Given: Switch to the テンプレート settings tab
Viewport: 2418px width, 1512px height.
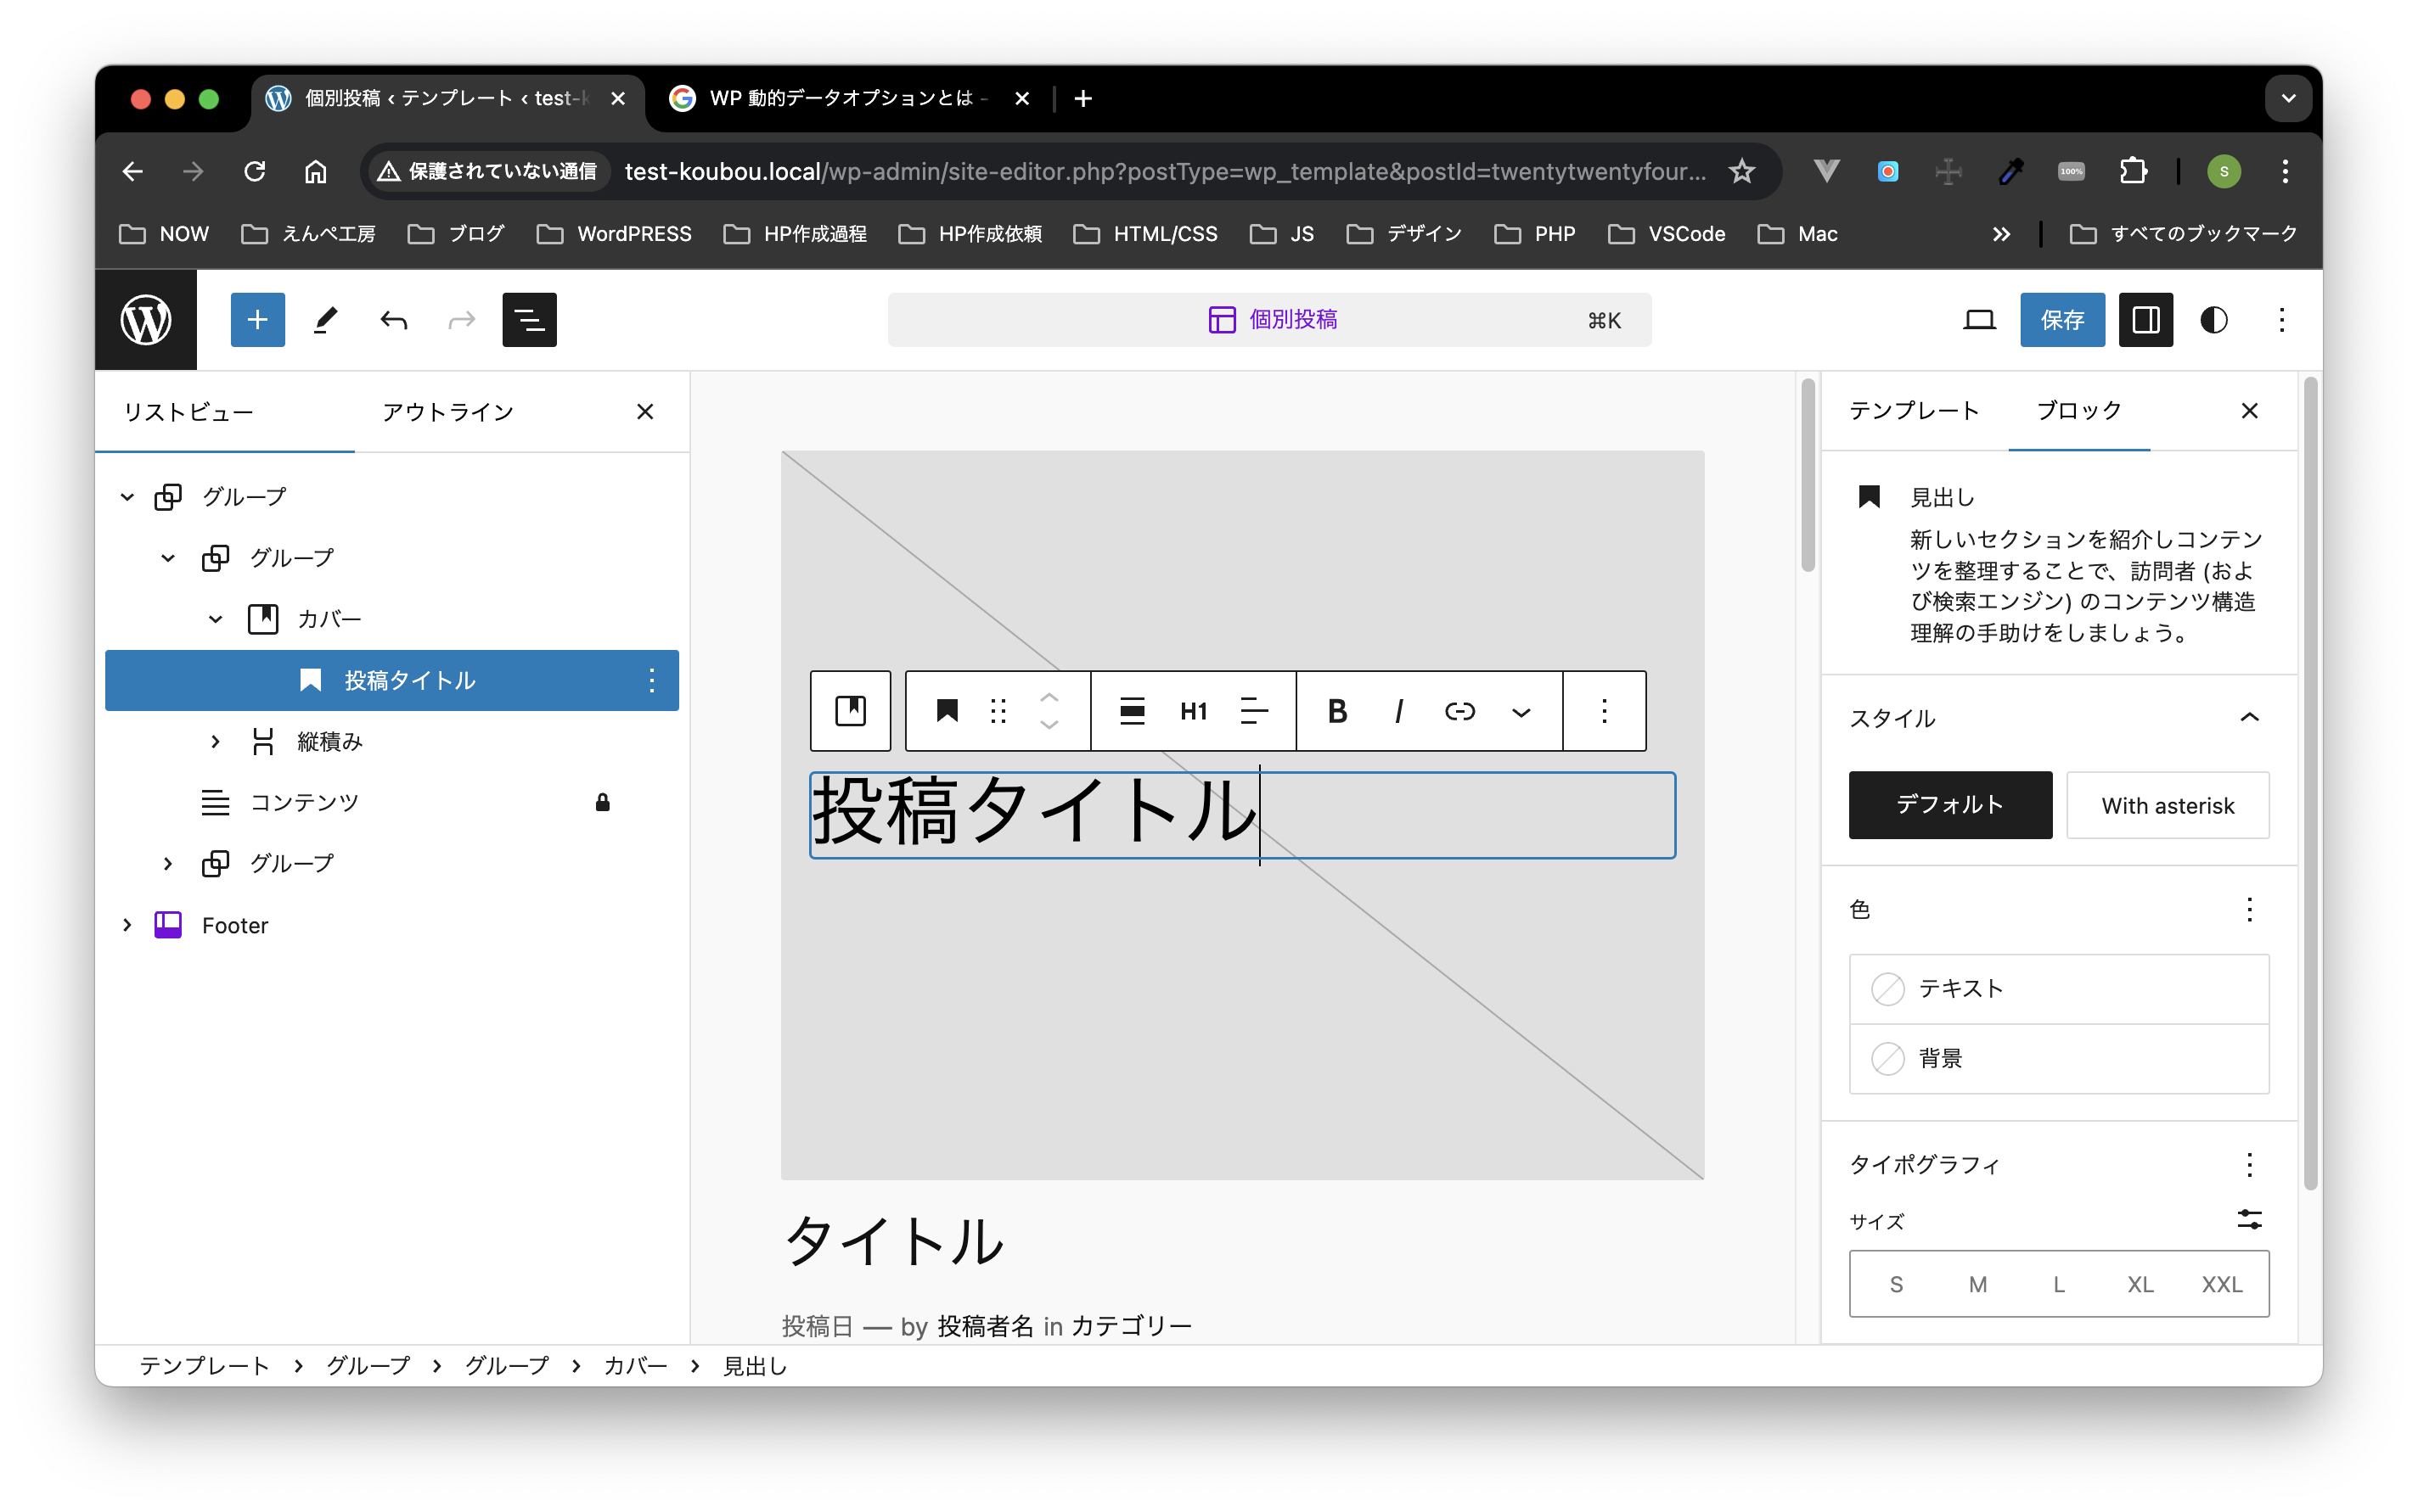Looking at the screenshot, I should point(1913,411).
